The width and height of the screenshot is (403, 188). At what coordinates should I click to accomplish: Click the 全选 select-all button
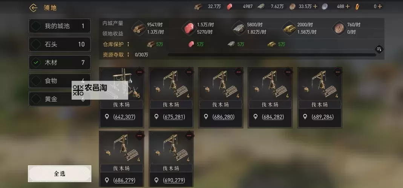[60, 174]
